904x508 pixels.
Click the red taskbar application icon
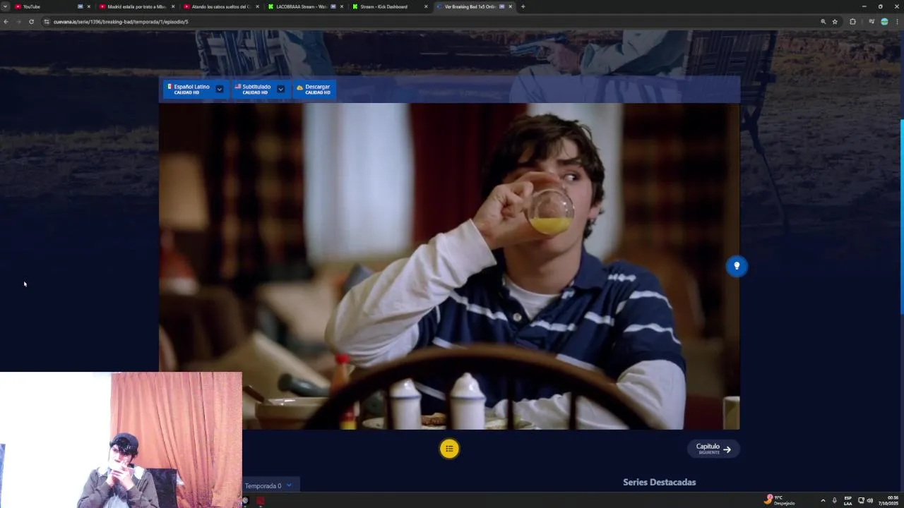point(261,500)
